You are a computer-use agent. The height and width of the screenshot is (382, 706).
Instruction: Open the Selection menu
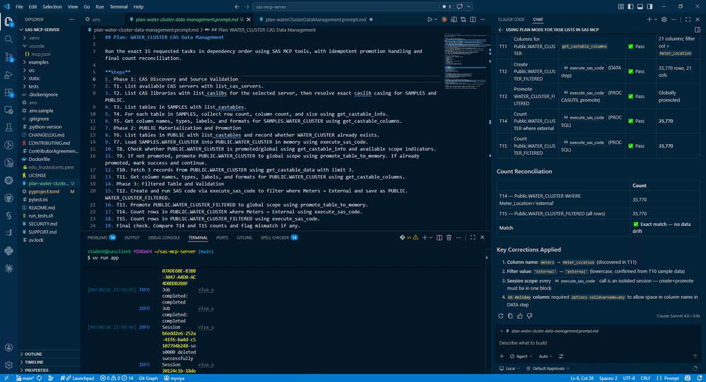click(x=52, y=7)
